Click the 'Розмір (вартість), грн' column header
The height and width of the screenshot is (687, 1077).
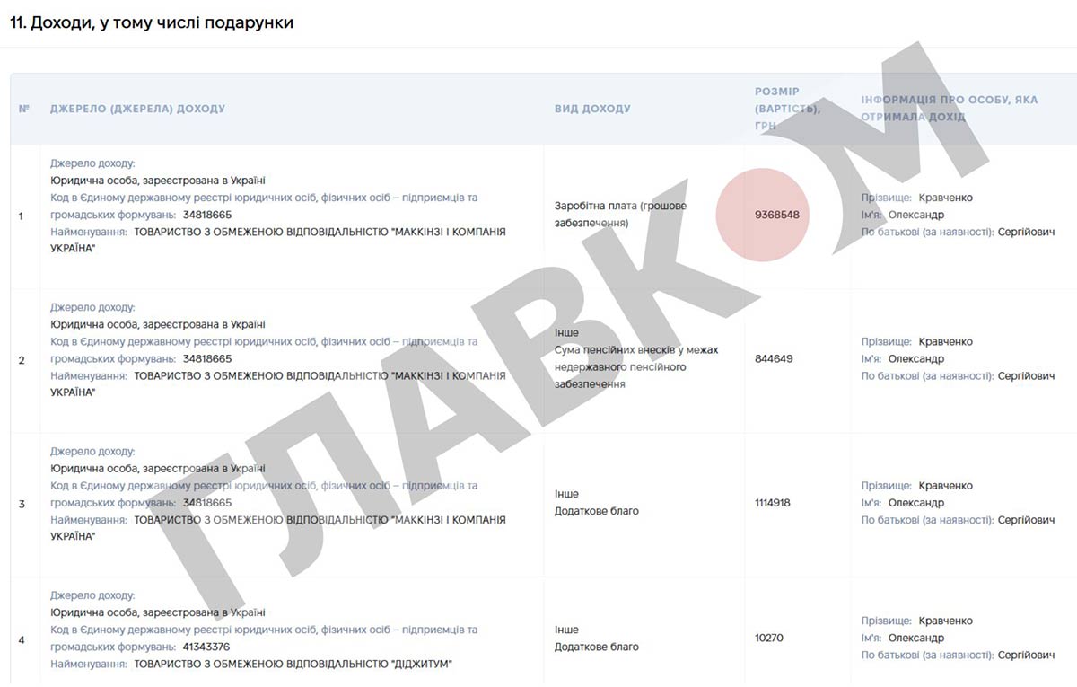(x=787, y=109)
